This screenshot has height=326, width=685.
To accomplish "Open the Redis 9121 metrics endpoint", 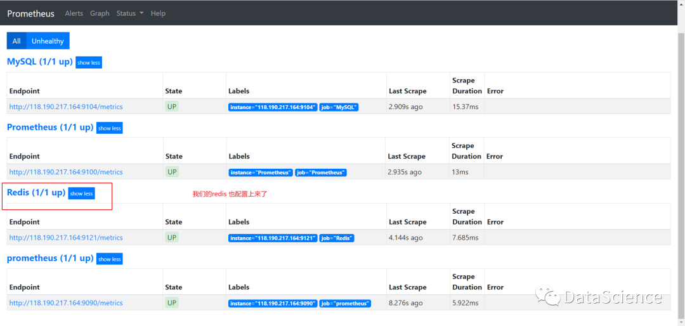I will (66, 238).
